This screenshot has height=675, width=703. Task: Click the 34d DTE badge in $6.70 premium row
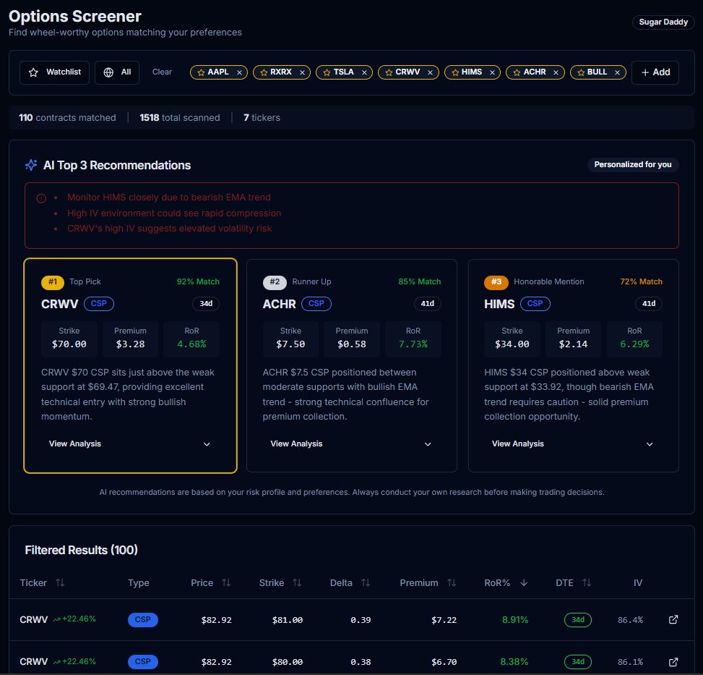577,662
